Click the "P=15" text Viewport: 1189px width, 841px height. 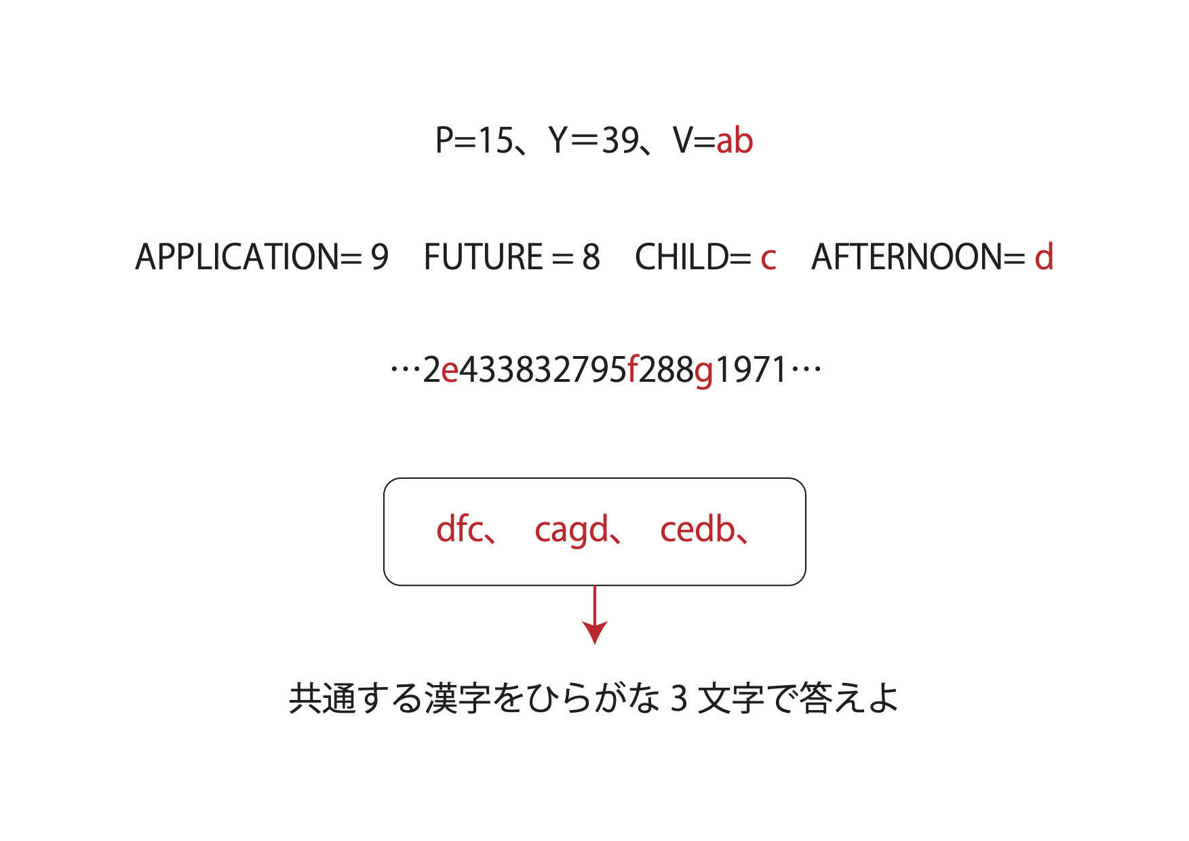click(x=474, y=141)
